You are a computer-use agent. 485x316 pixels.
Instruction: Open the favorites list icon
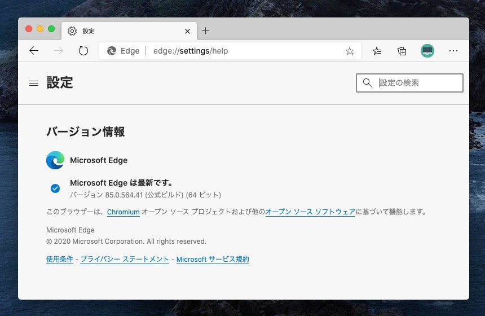pyautogui.click(x=377, y=51)
